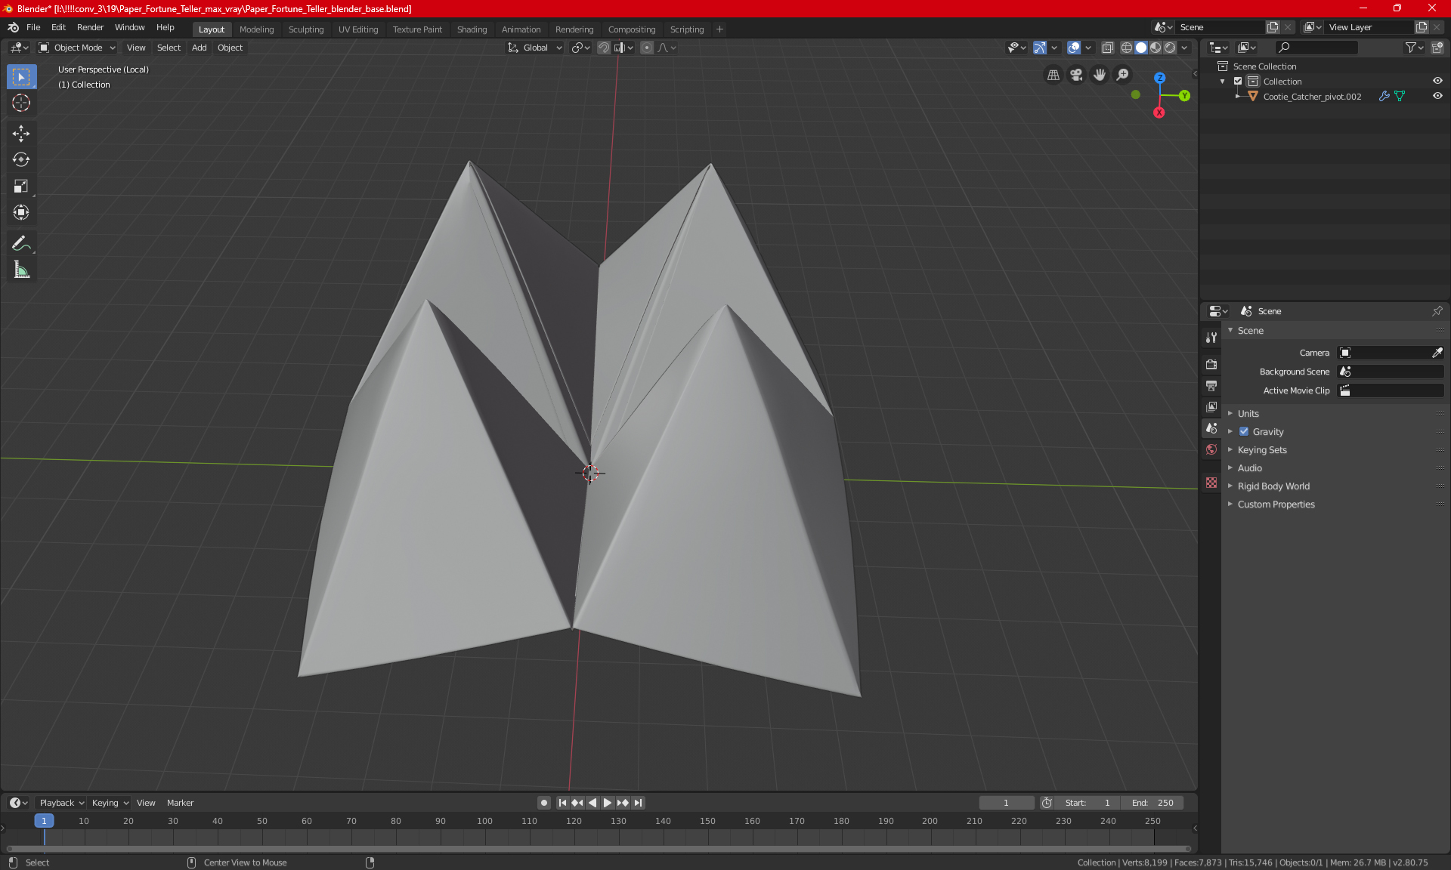The image size is (1451, 870).
Task: Activate the Annotate pencil tool
Action: click(21, 243)
